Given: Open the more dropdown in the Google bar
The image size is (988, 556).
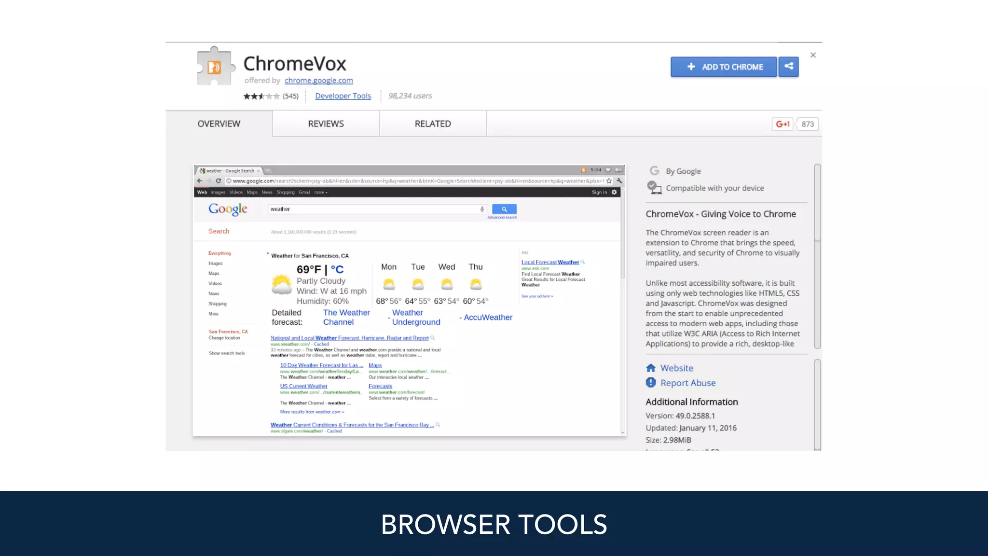Looking at the screenshot, I should pos(321,192).
